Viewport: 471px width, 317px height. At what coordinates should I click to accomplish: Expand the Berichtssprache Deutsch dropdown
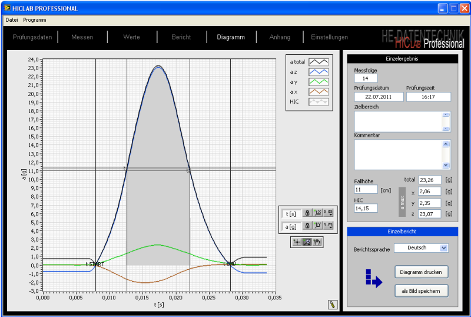pyautogui.click(x=444, y=248)
